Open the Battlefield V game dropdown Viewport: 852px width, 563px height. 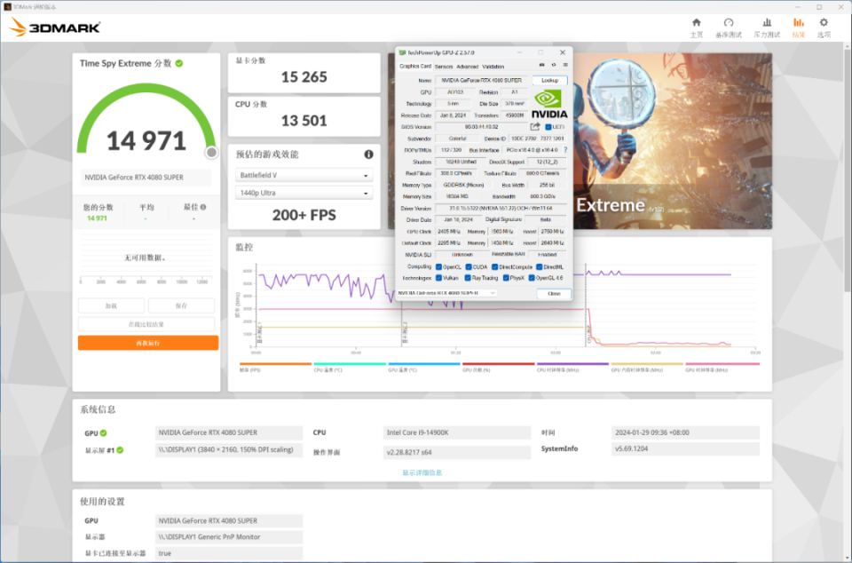(304, 176)
